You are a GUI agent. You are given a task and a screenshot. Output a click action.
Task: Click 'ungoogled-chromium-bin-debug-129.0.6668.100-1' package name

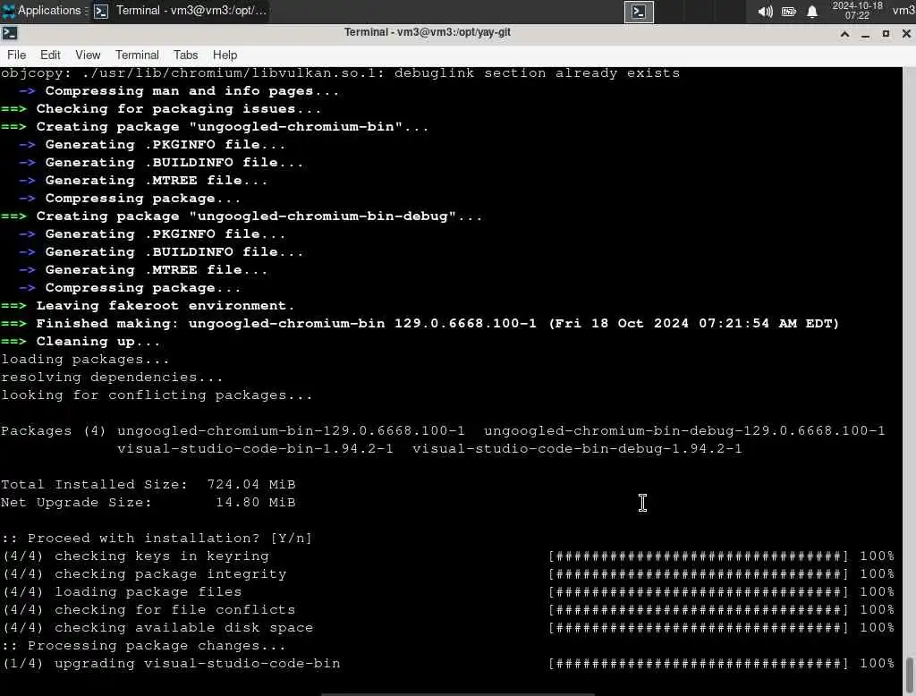click(x=684, y=430)
